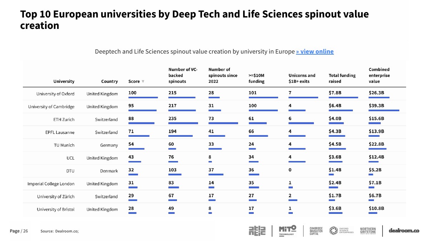Select 'Combined enterprise value' column header

(379, 75)
